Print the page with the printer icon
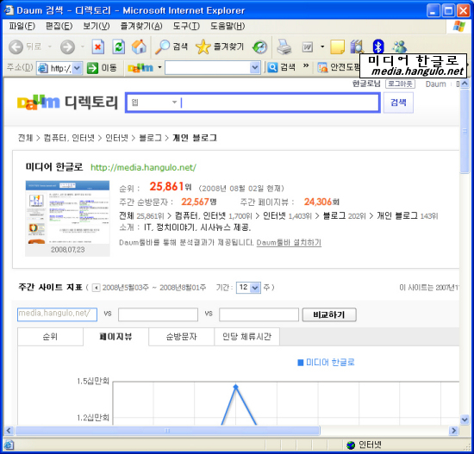The width and height of the screenshot is (474, 454). point(284,47)
